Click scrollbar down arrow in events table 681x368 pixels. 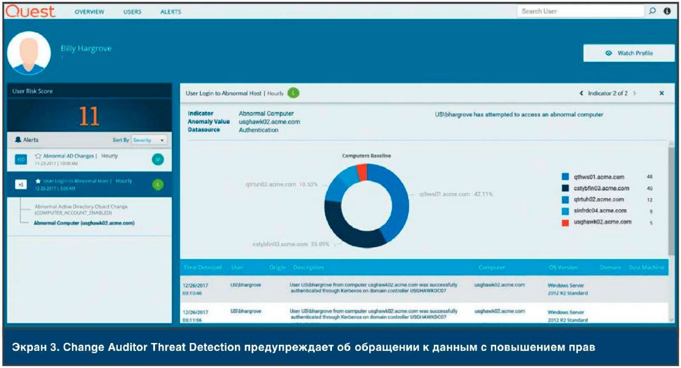click(671, 320)
